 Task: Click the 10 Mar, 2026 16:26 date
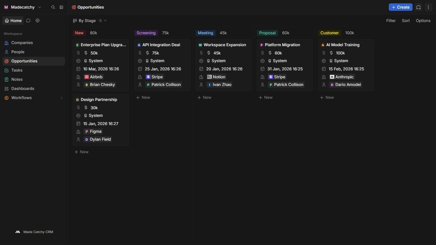click(x=101, y=69)
